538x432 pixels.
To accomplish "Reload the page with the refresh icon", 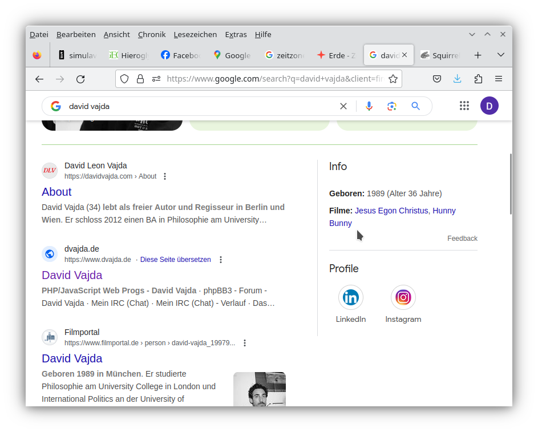I will click(x=80, y=79).
